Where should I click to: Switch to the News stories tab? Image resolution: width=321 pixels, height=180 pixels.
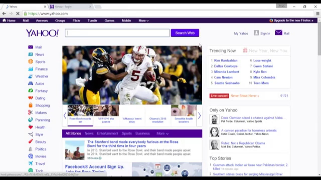(x=89, y=133)
